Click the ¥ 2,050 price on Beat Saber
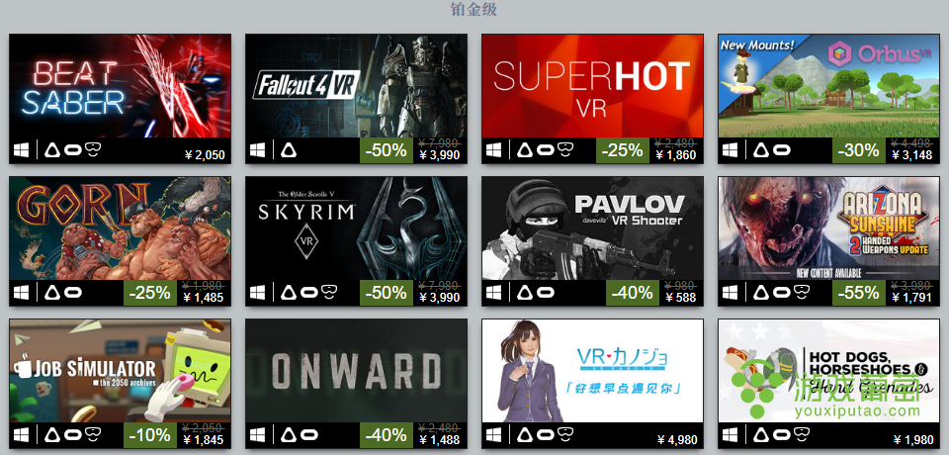 click(205, 155)
